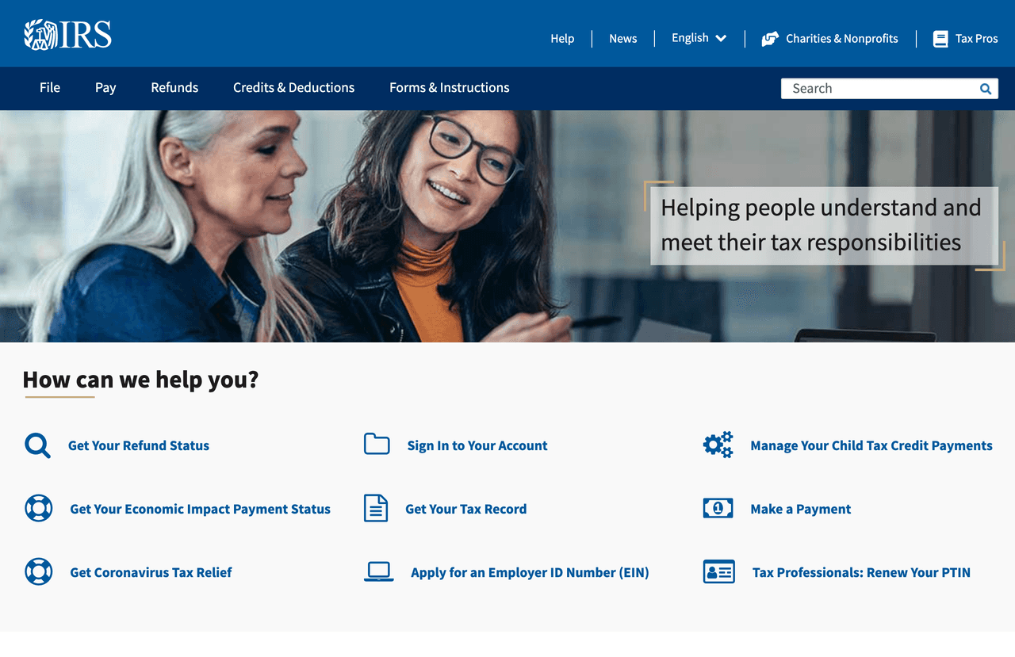Open the Credits & Deductions menu
1015x657 pixels.
[x=293, y=88]
